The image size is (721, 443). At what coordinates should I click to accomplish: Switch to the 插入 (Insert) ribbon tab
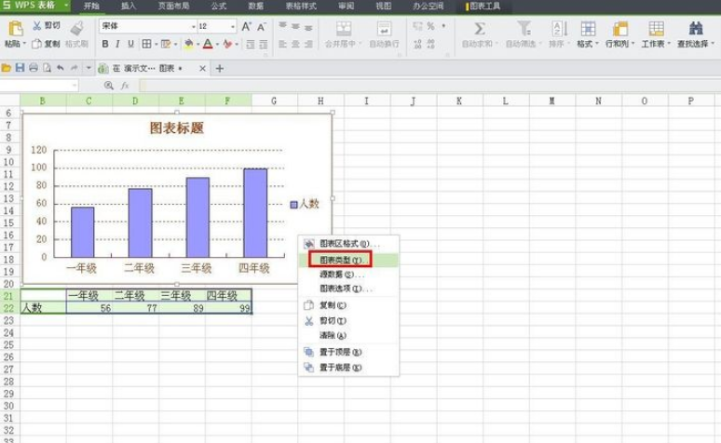[x=129, y=6]
